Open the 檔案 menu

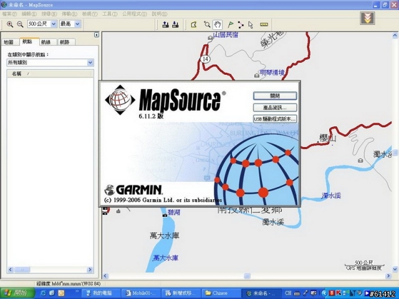(x=9, y=14)
